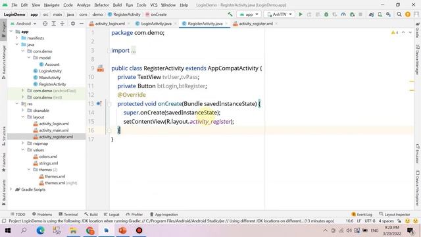
Task: Expand the drawable folder
Action: point(23,110)
